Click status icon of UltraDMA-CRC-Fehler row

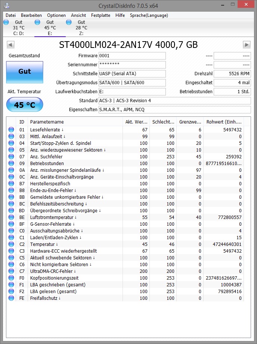[x=11, y=271]
